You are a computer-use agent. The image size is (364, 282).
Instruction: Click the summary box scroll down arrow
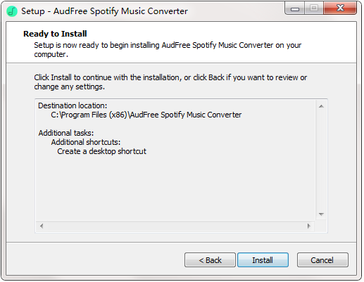(x=321, y=214)
